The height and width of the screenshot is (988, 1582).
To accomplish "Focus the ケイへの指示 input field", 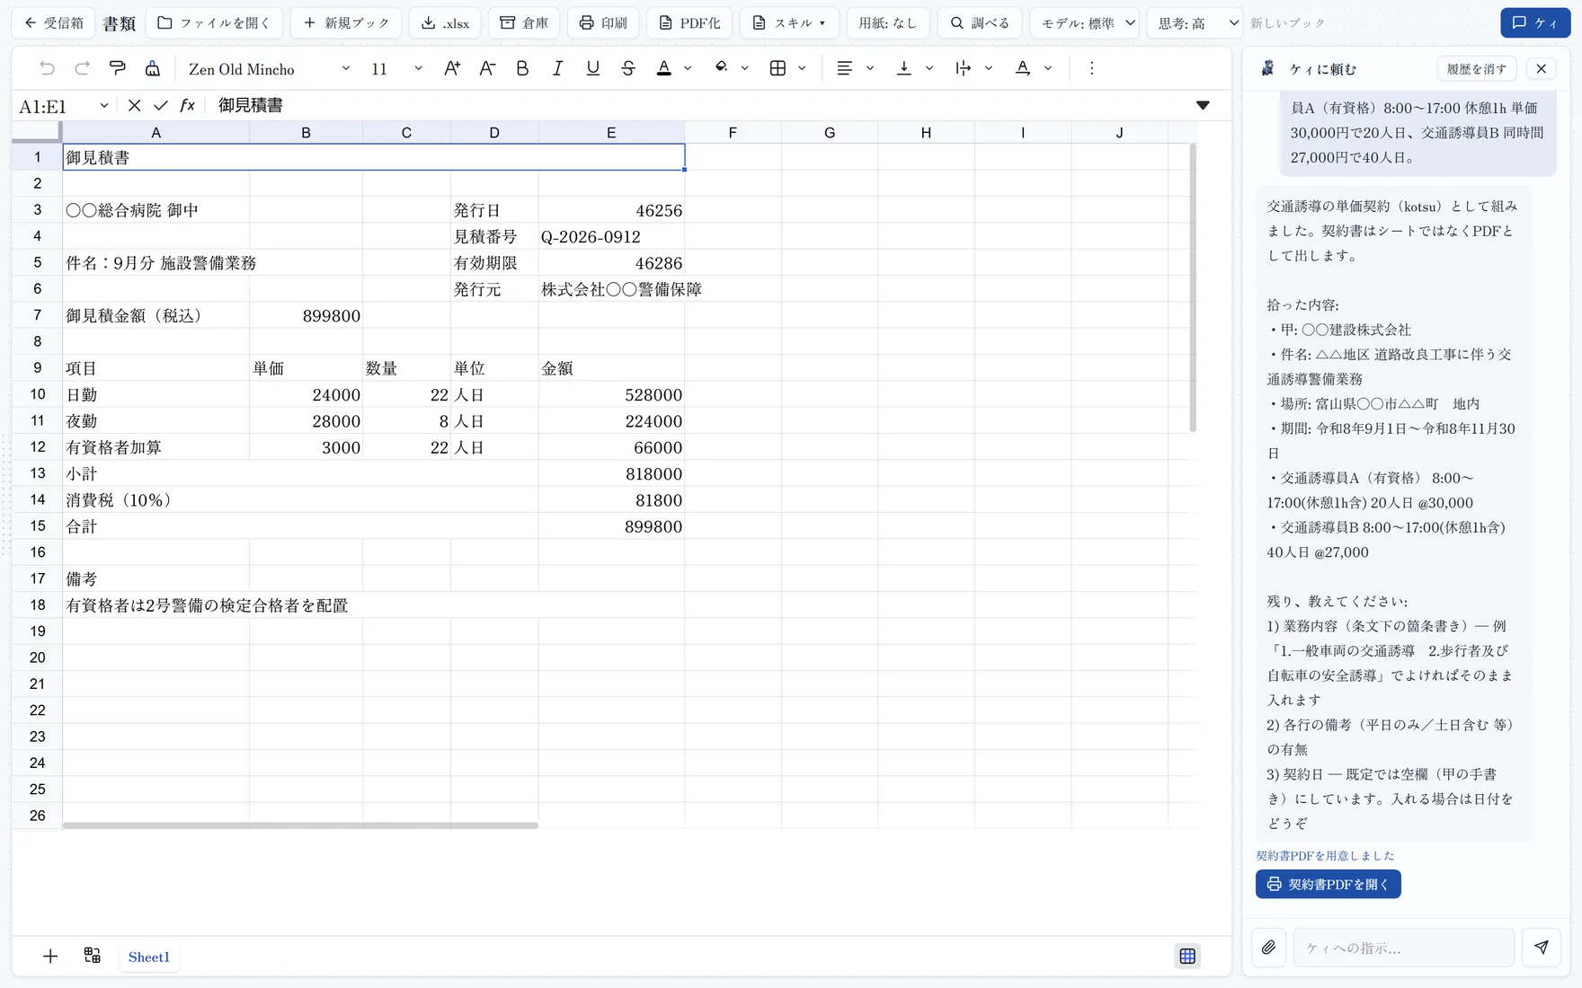I will [1404, 948].
